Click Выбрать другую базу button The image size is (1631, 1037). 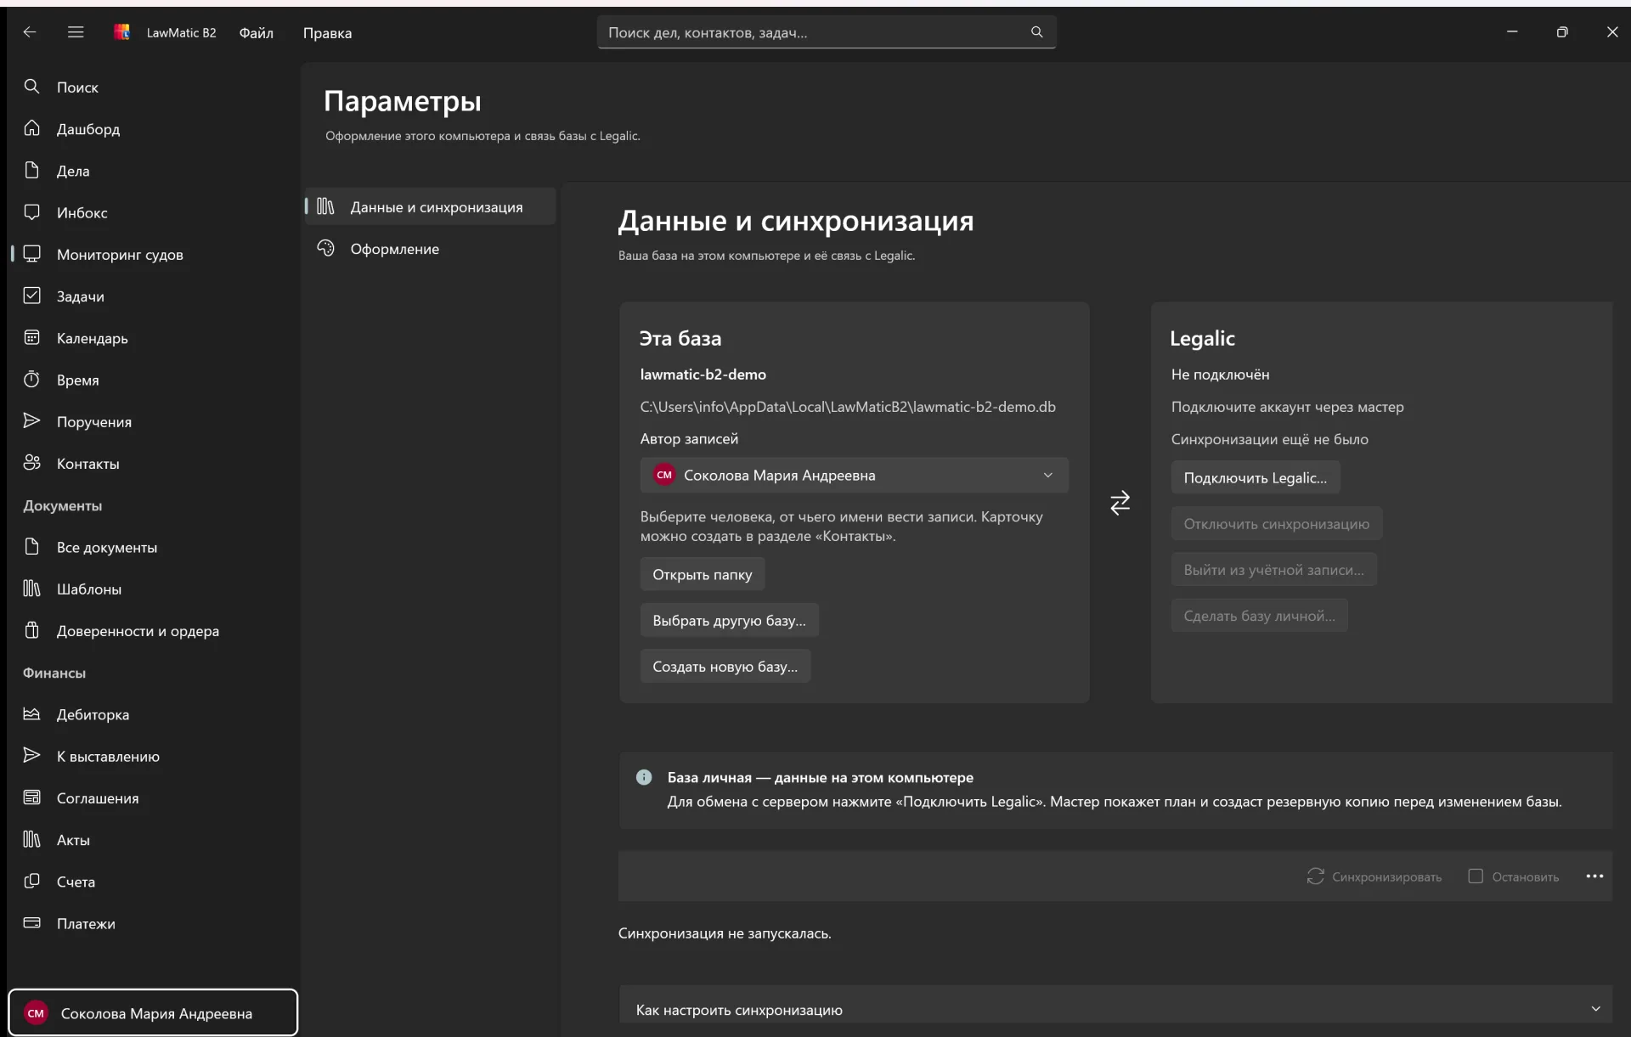[x=729, y=620]
